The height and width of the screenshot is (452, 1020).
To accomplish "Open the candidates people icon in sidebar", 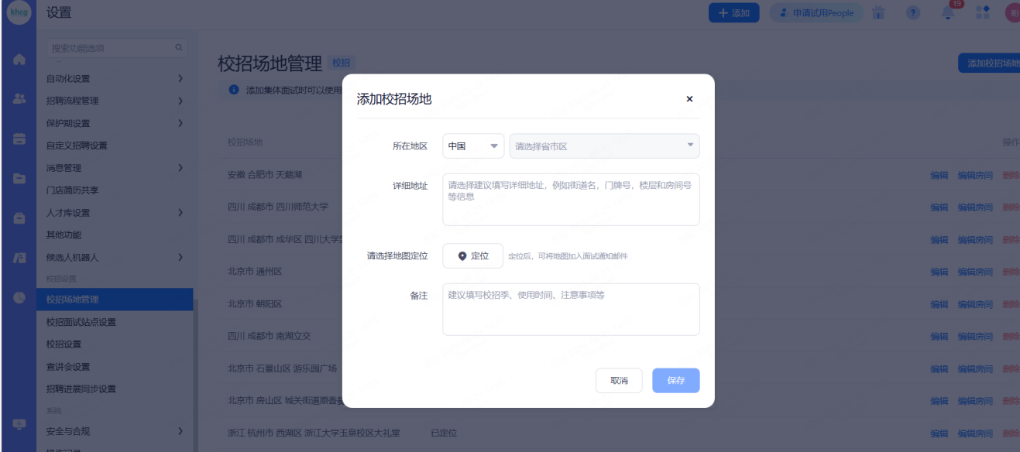I will click(x=19, y=99).
